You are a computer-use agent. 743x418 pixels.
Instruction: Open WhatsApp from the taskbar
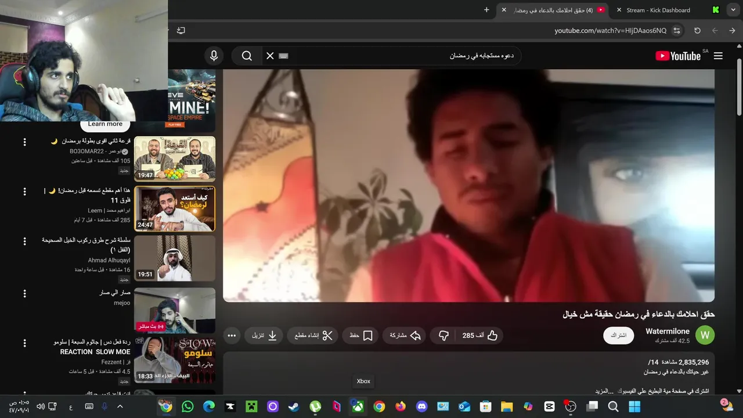187,406
